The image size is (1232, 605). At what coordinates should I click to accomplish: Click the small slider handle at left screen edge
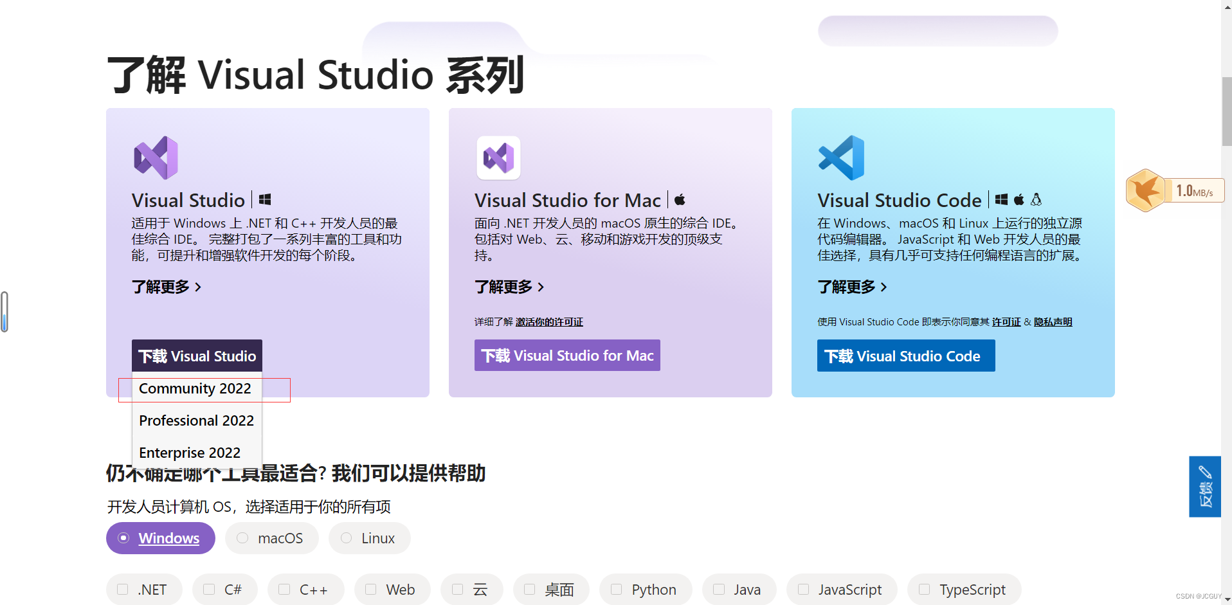5,312
